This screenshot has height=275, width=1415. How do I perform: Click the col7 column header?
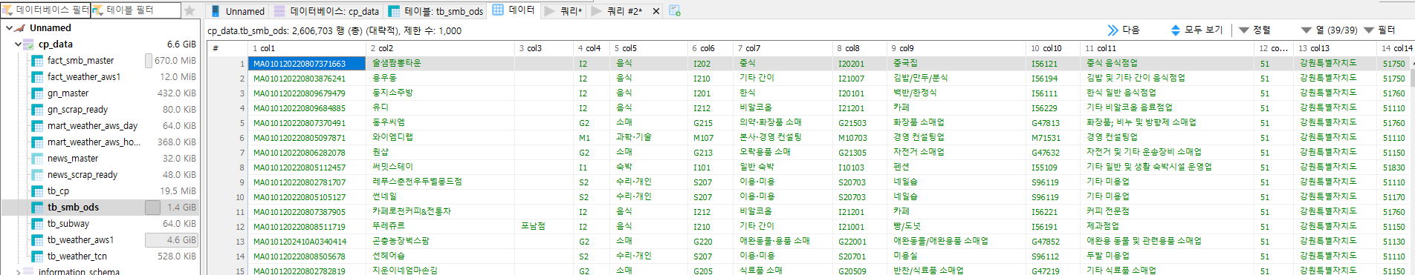tap(783, 48)
